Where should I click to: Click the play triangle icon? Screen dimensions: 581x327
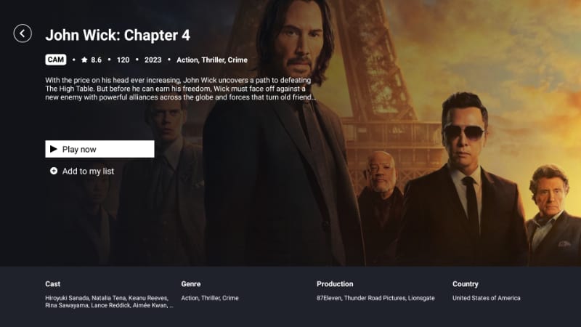click(54, 149)
